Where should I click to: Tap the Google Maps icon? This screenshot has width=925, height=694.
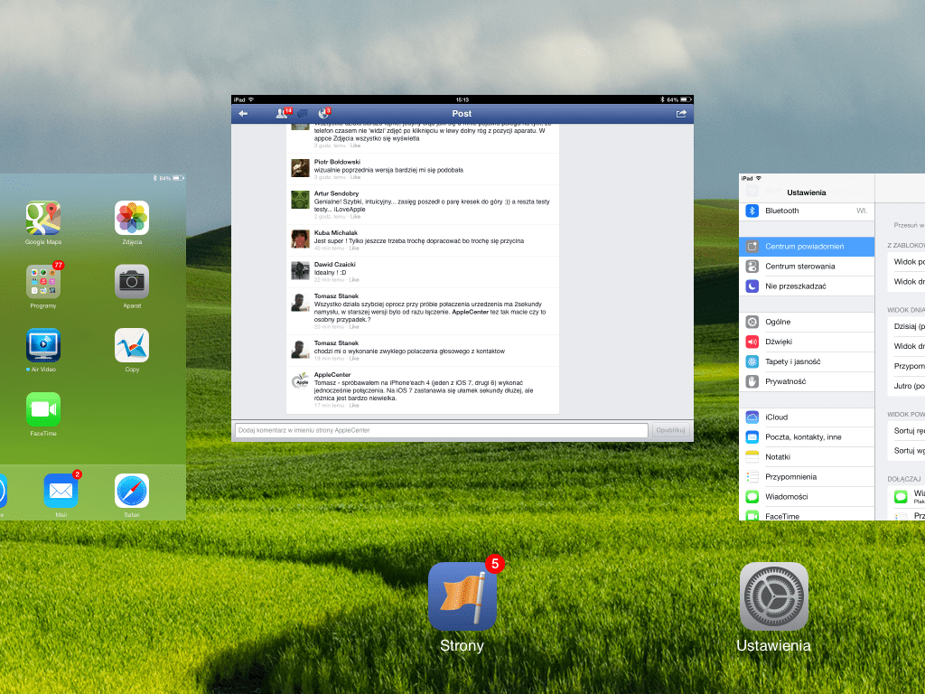pyautogui.click(x=42, y=219)
